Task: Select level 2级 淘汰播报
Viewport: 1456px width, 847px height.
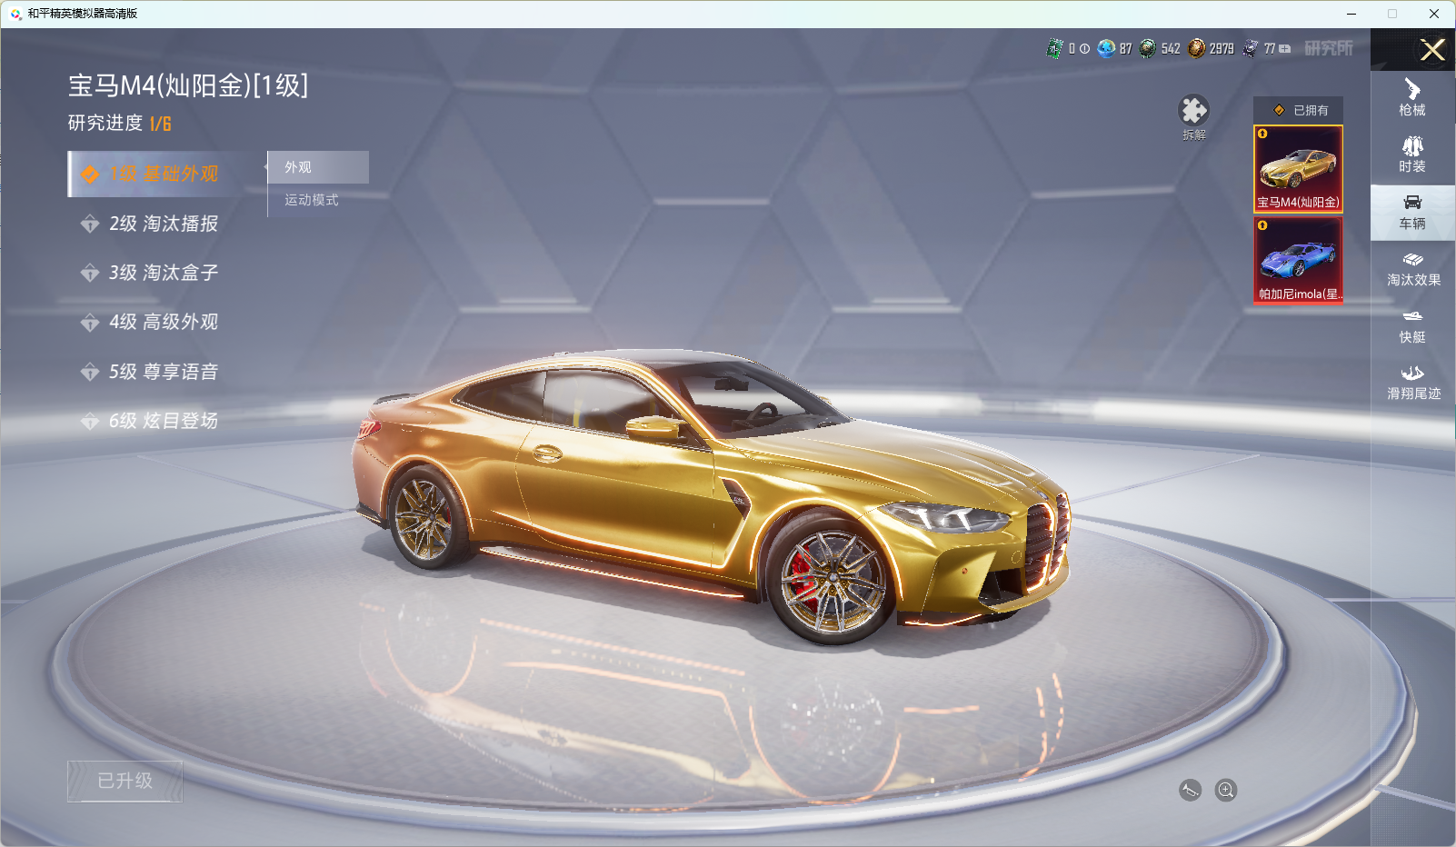Action: pos(163,224)
